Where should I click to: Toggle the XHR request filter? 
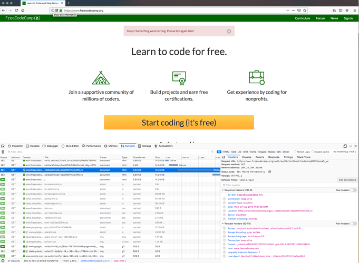(x=246, y=151)
